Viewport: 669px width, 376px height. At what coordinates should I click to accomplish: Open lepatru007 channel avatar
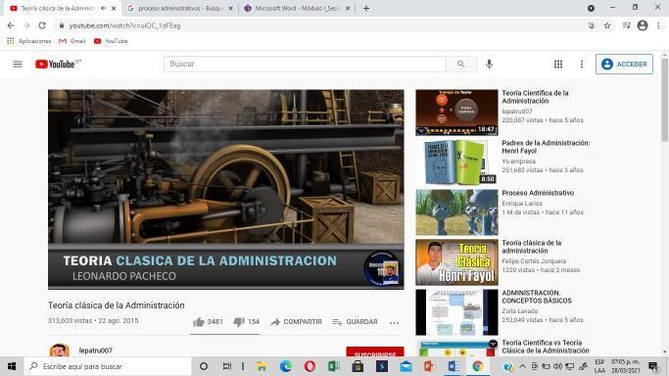coord(60,351)
